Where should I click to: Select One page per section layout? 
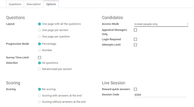(x=39, y=30)
